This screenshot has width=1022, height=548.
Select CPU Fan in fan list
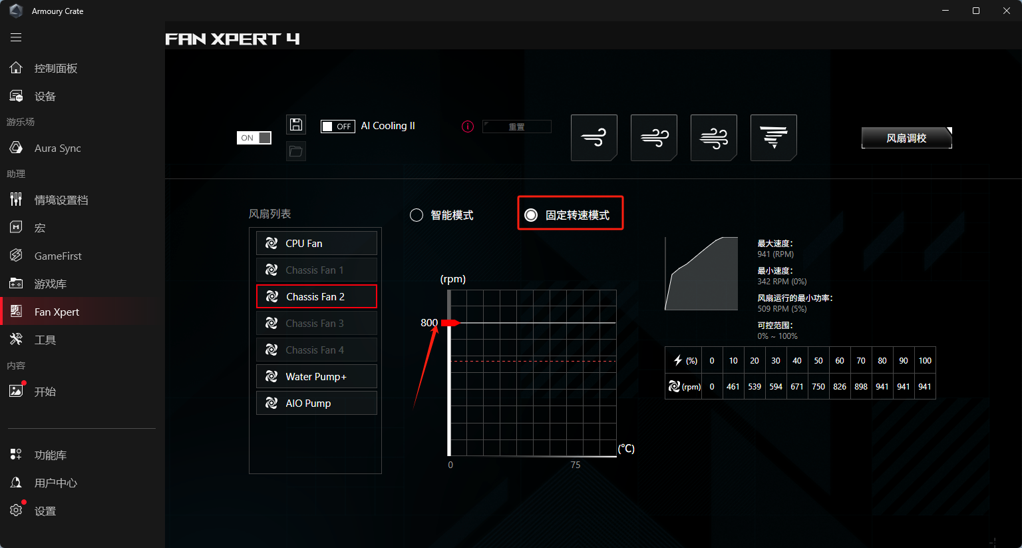(x=317, y=243)
